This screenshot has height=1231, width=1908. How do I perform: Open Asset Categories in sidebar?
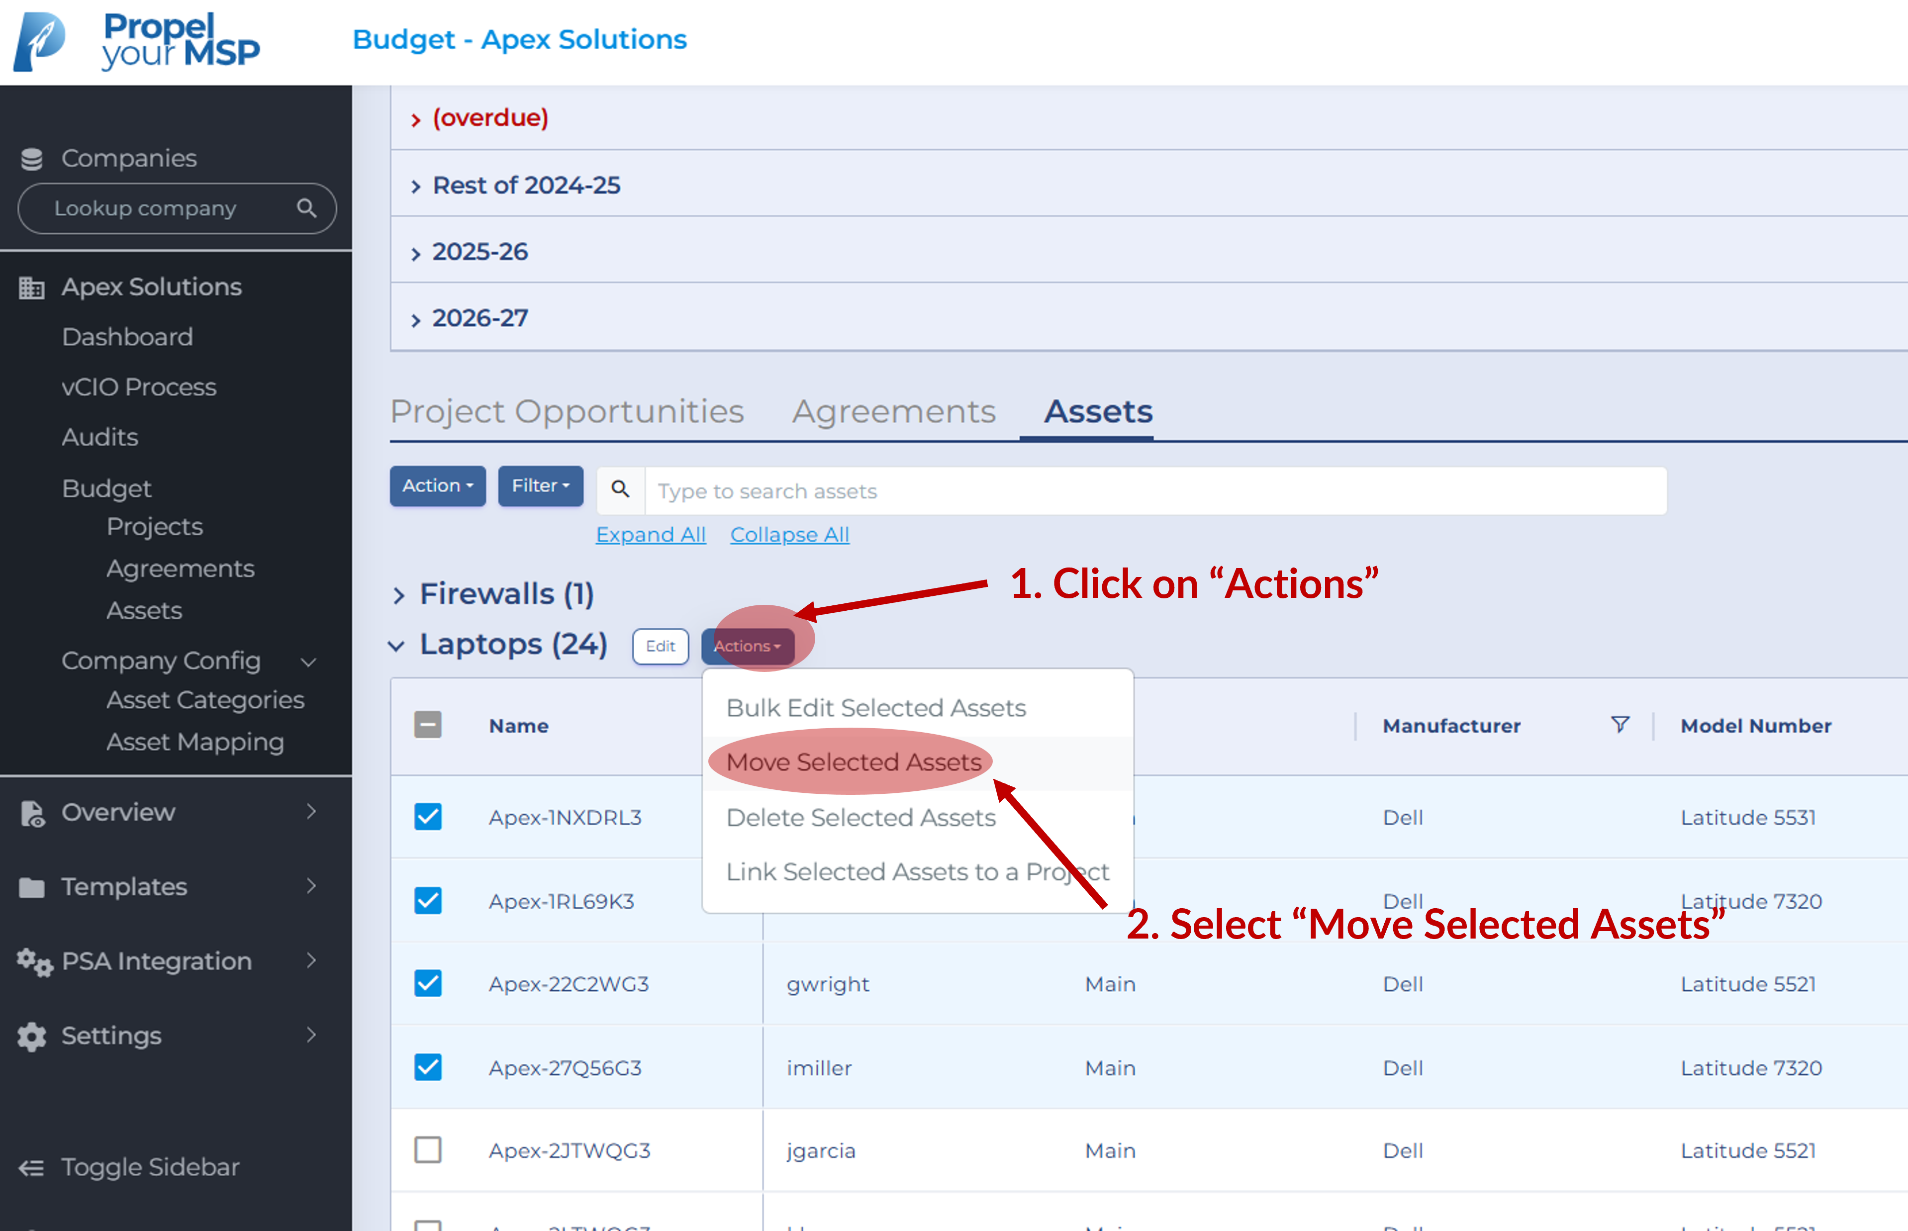point(205,700)
